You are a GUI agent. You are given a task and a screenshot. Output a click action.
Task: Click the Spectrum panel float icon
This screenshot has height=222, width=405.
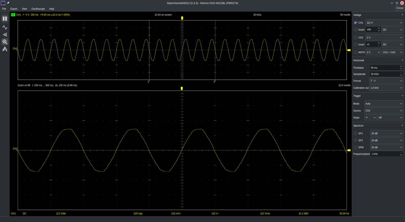(x=402, y=125)
